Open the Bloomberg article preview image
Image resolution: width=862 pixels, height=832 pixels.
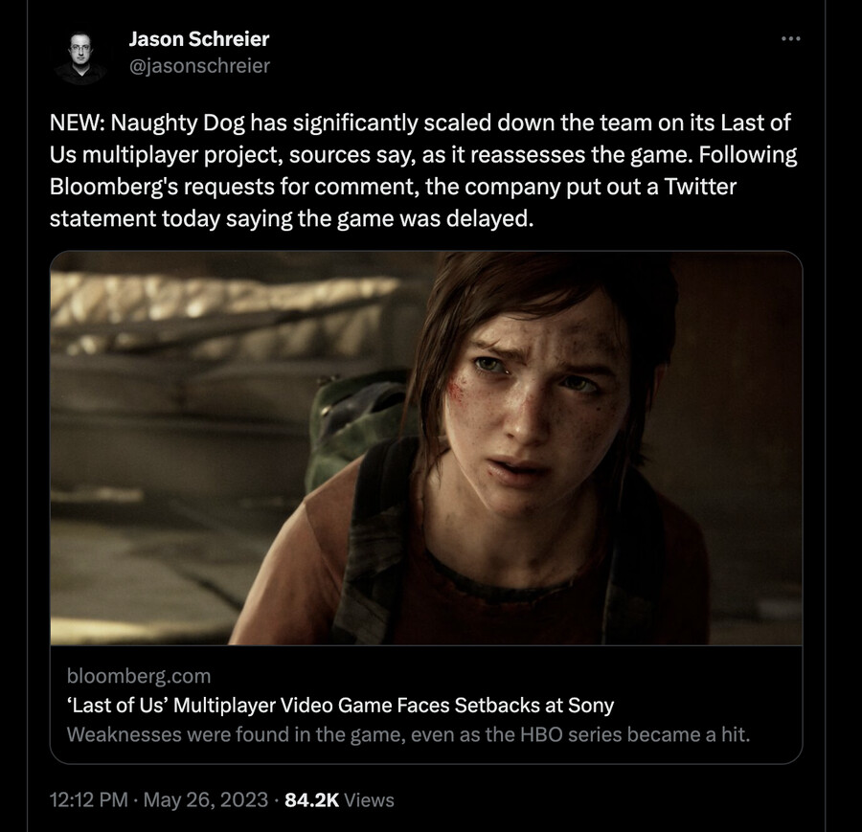click(x=426, y=448)
